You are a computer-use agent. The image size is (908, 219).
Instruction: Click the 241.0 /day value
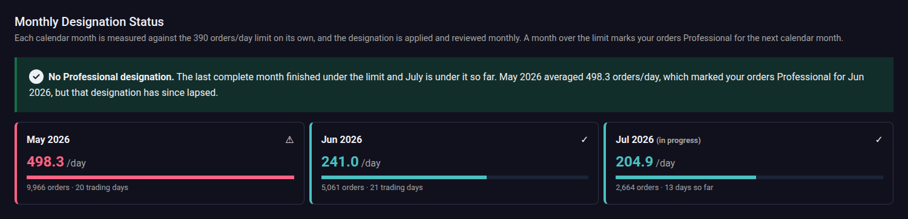pos(350,162)
